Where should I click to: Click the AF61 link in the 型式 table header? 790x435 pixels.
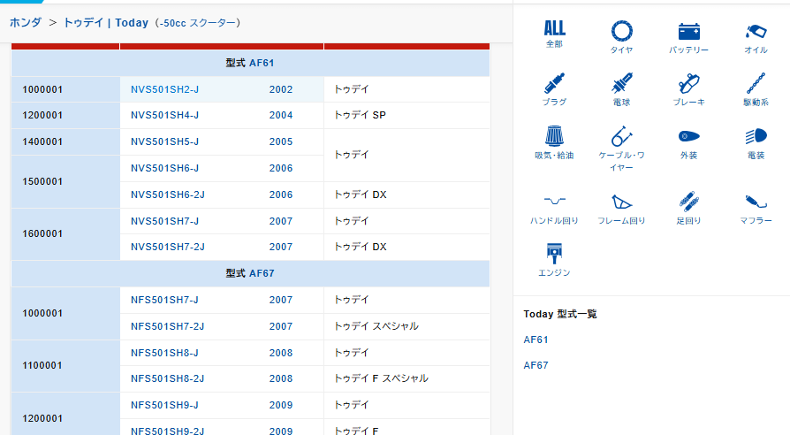[x=262, y=63]
